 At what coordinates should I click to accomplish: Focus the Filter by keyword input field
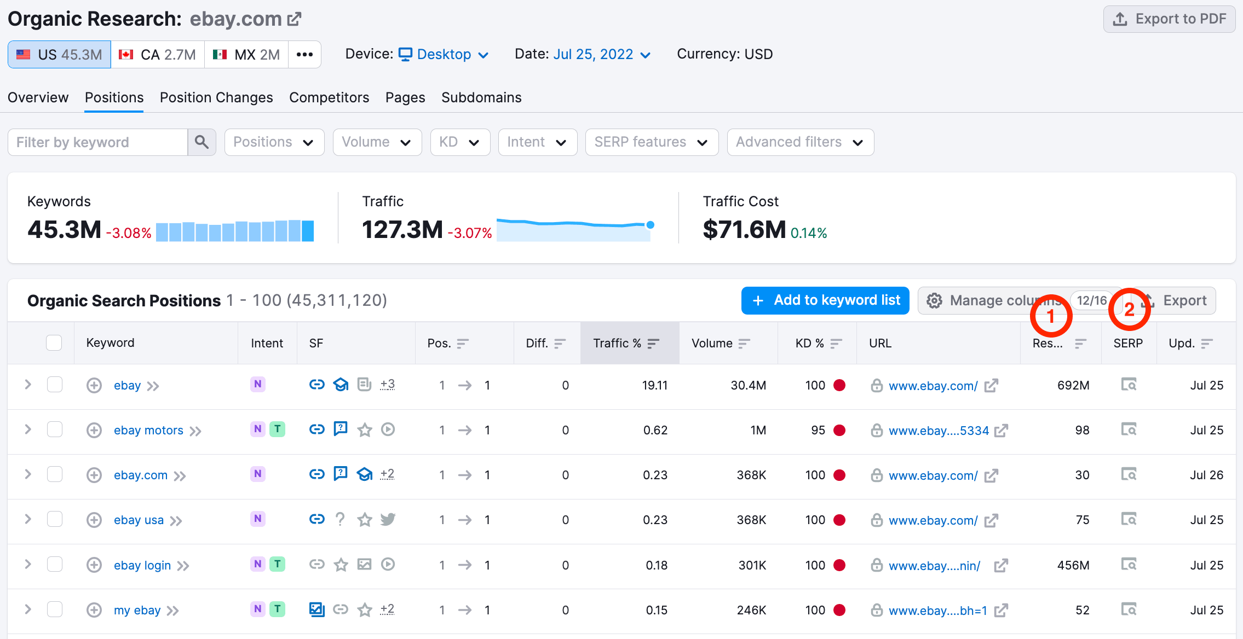coord(98,142)
